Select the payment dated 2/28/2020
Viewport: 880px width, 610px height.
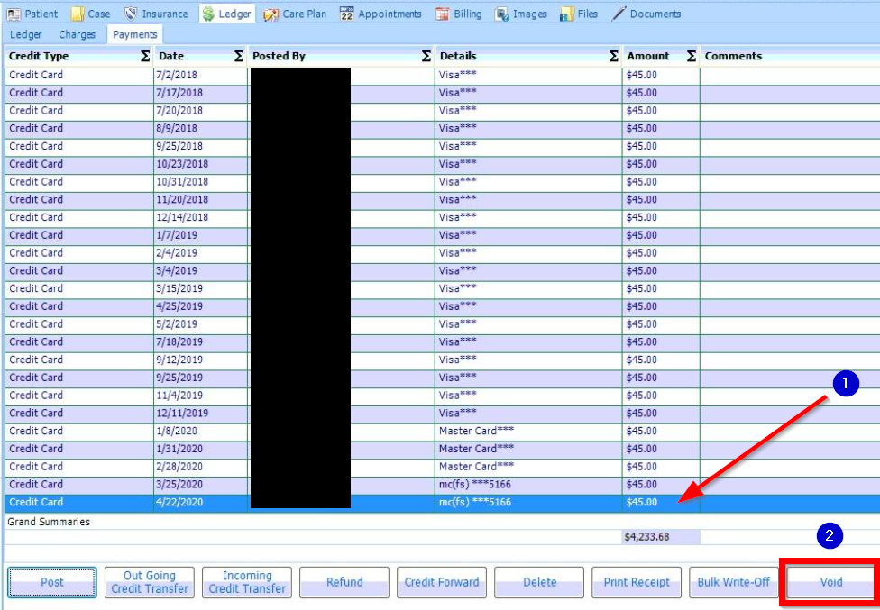click(x=442, y=467)
